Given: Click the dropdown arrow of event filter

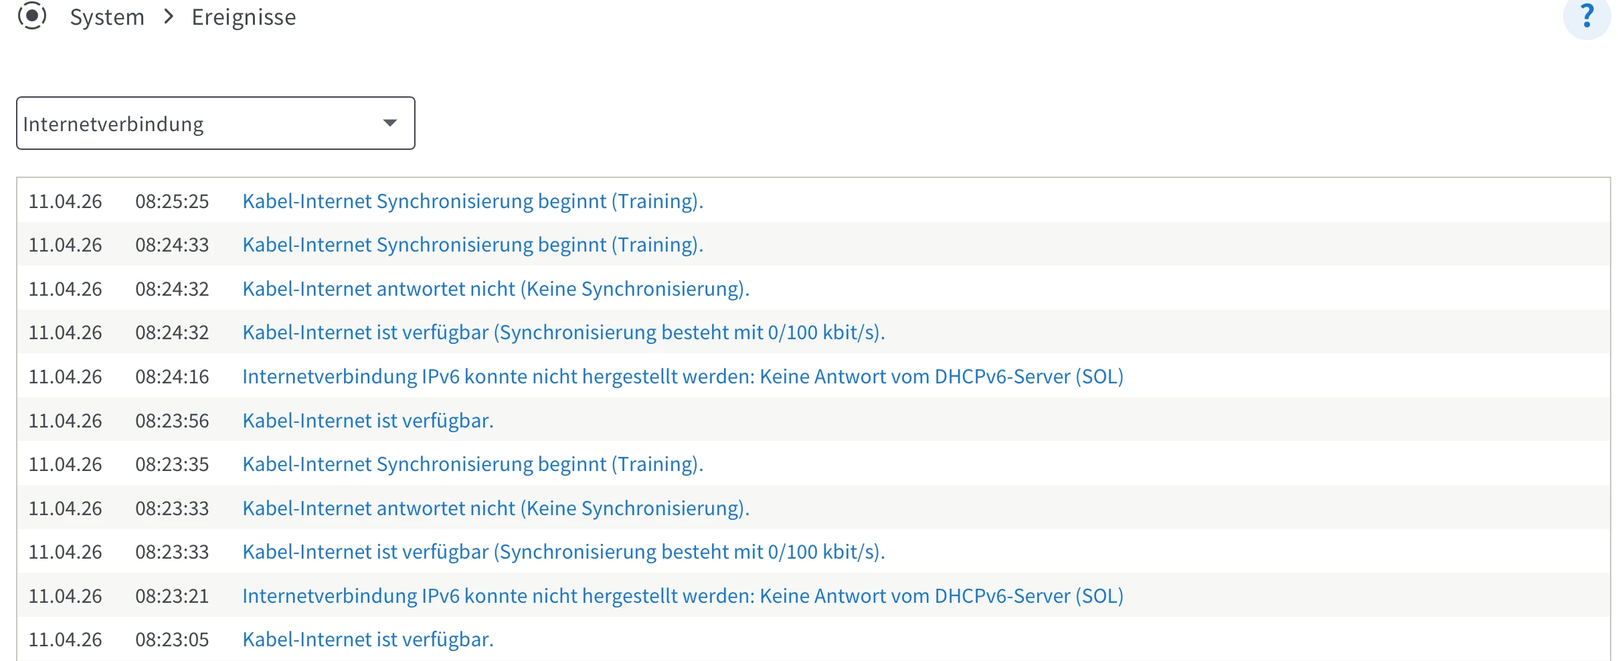Looking at the screenshot, I should tap(389, 123).
